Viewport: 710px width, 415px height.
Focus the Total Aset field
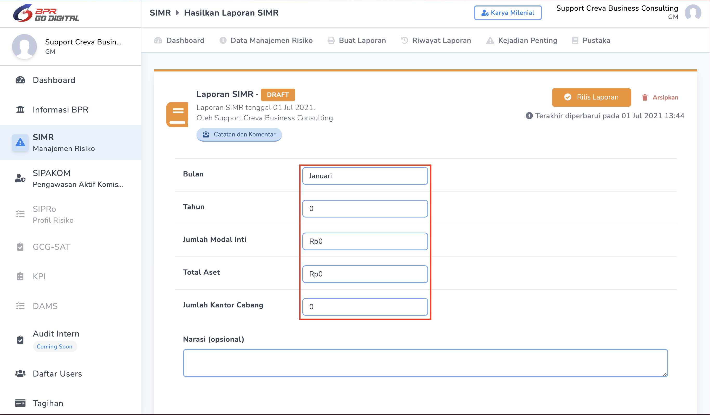click(365, 274)
